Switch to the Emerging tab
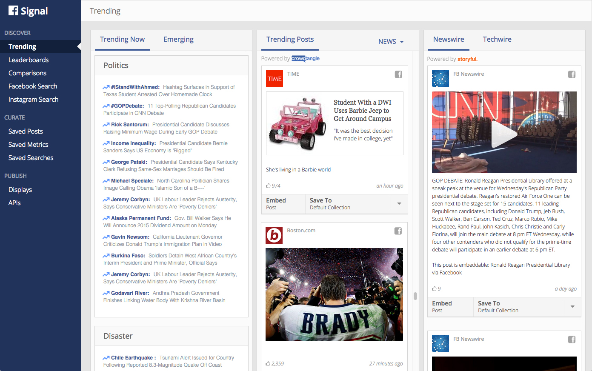 [178, 39]
